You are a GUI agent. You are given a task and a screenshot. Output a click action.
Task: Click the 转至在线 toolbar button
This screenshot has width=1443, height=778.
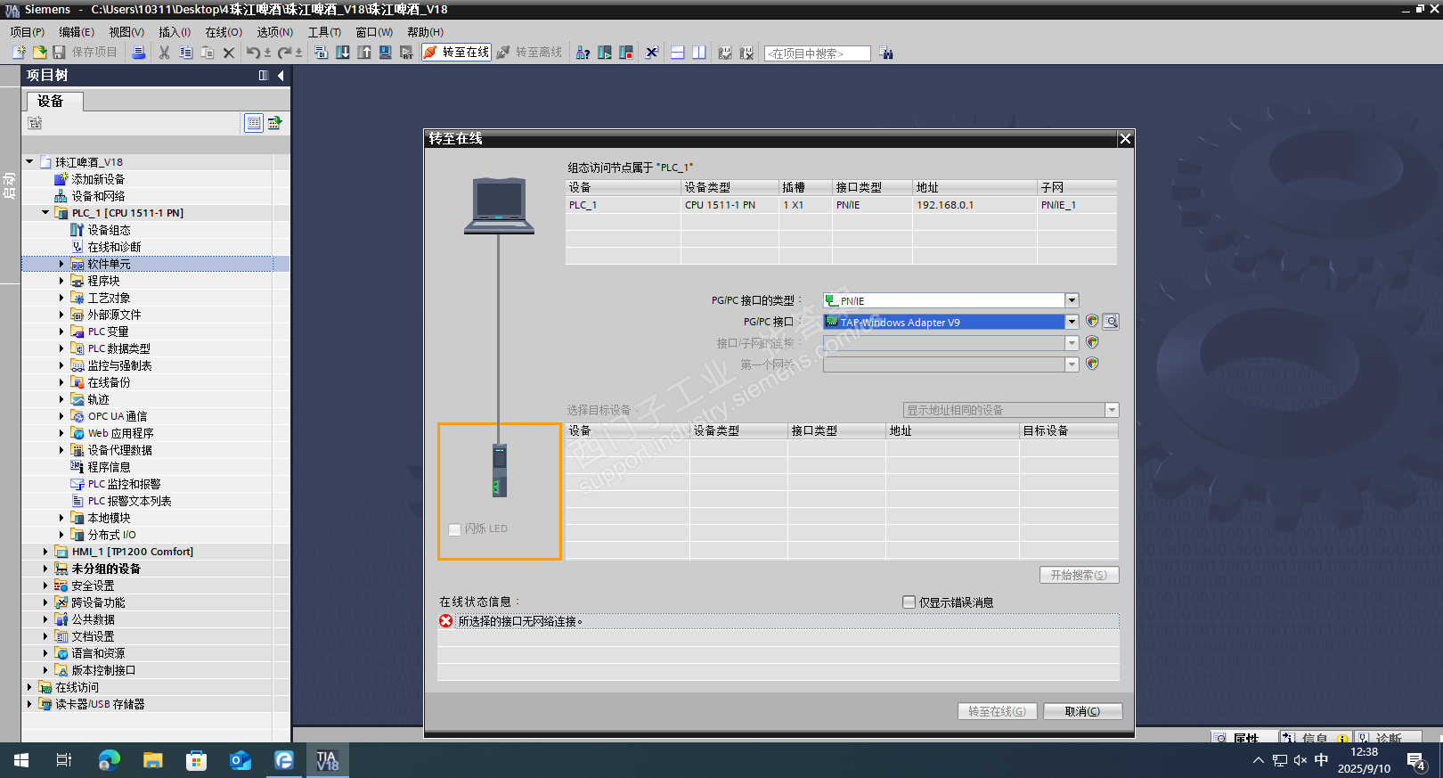tap(457, 53)
